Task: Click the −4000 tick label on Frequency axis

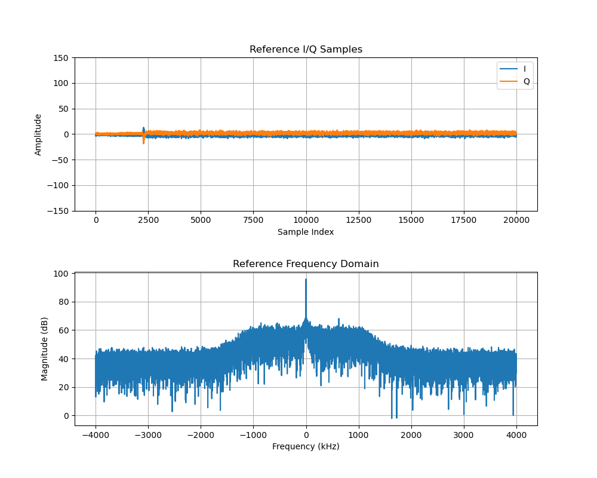Action: point(95,434)
